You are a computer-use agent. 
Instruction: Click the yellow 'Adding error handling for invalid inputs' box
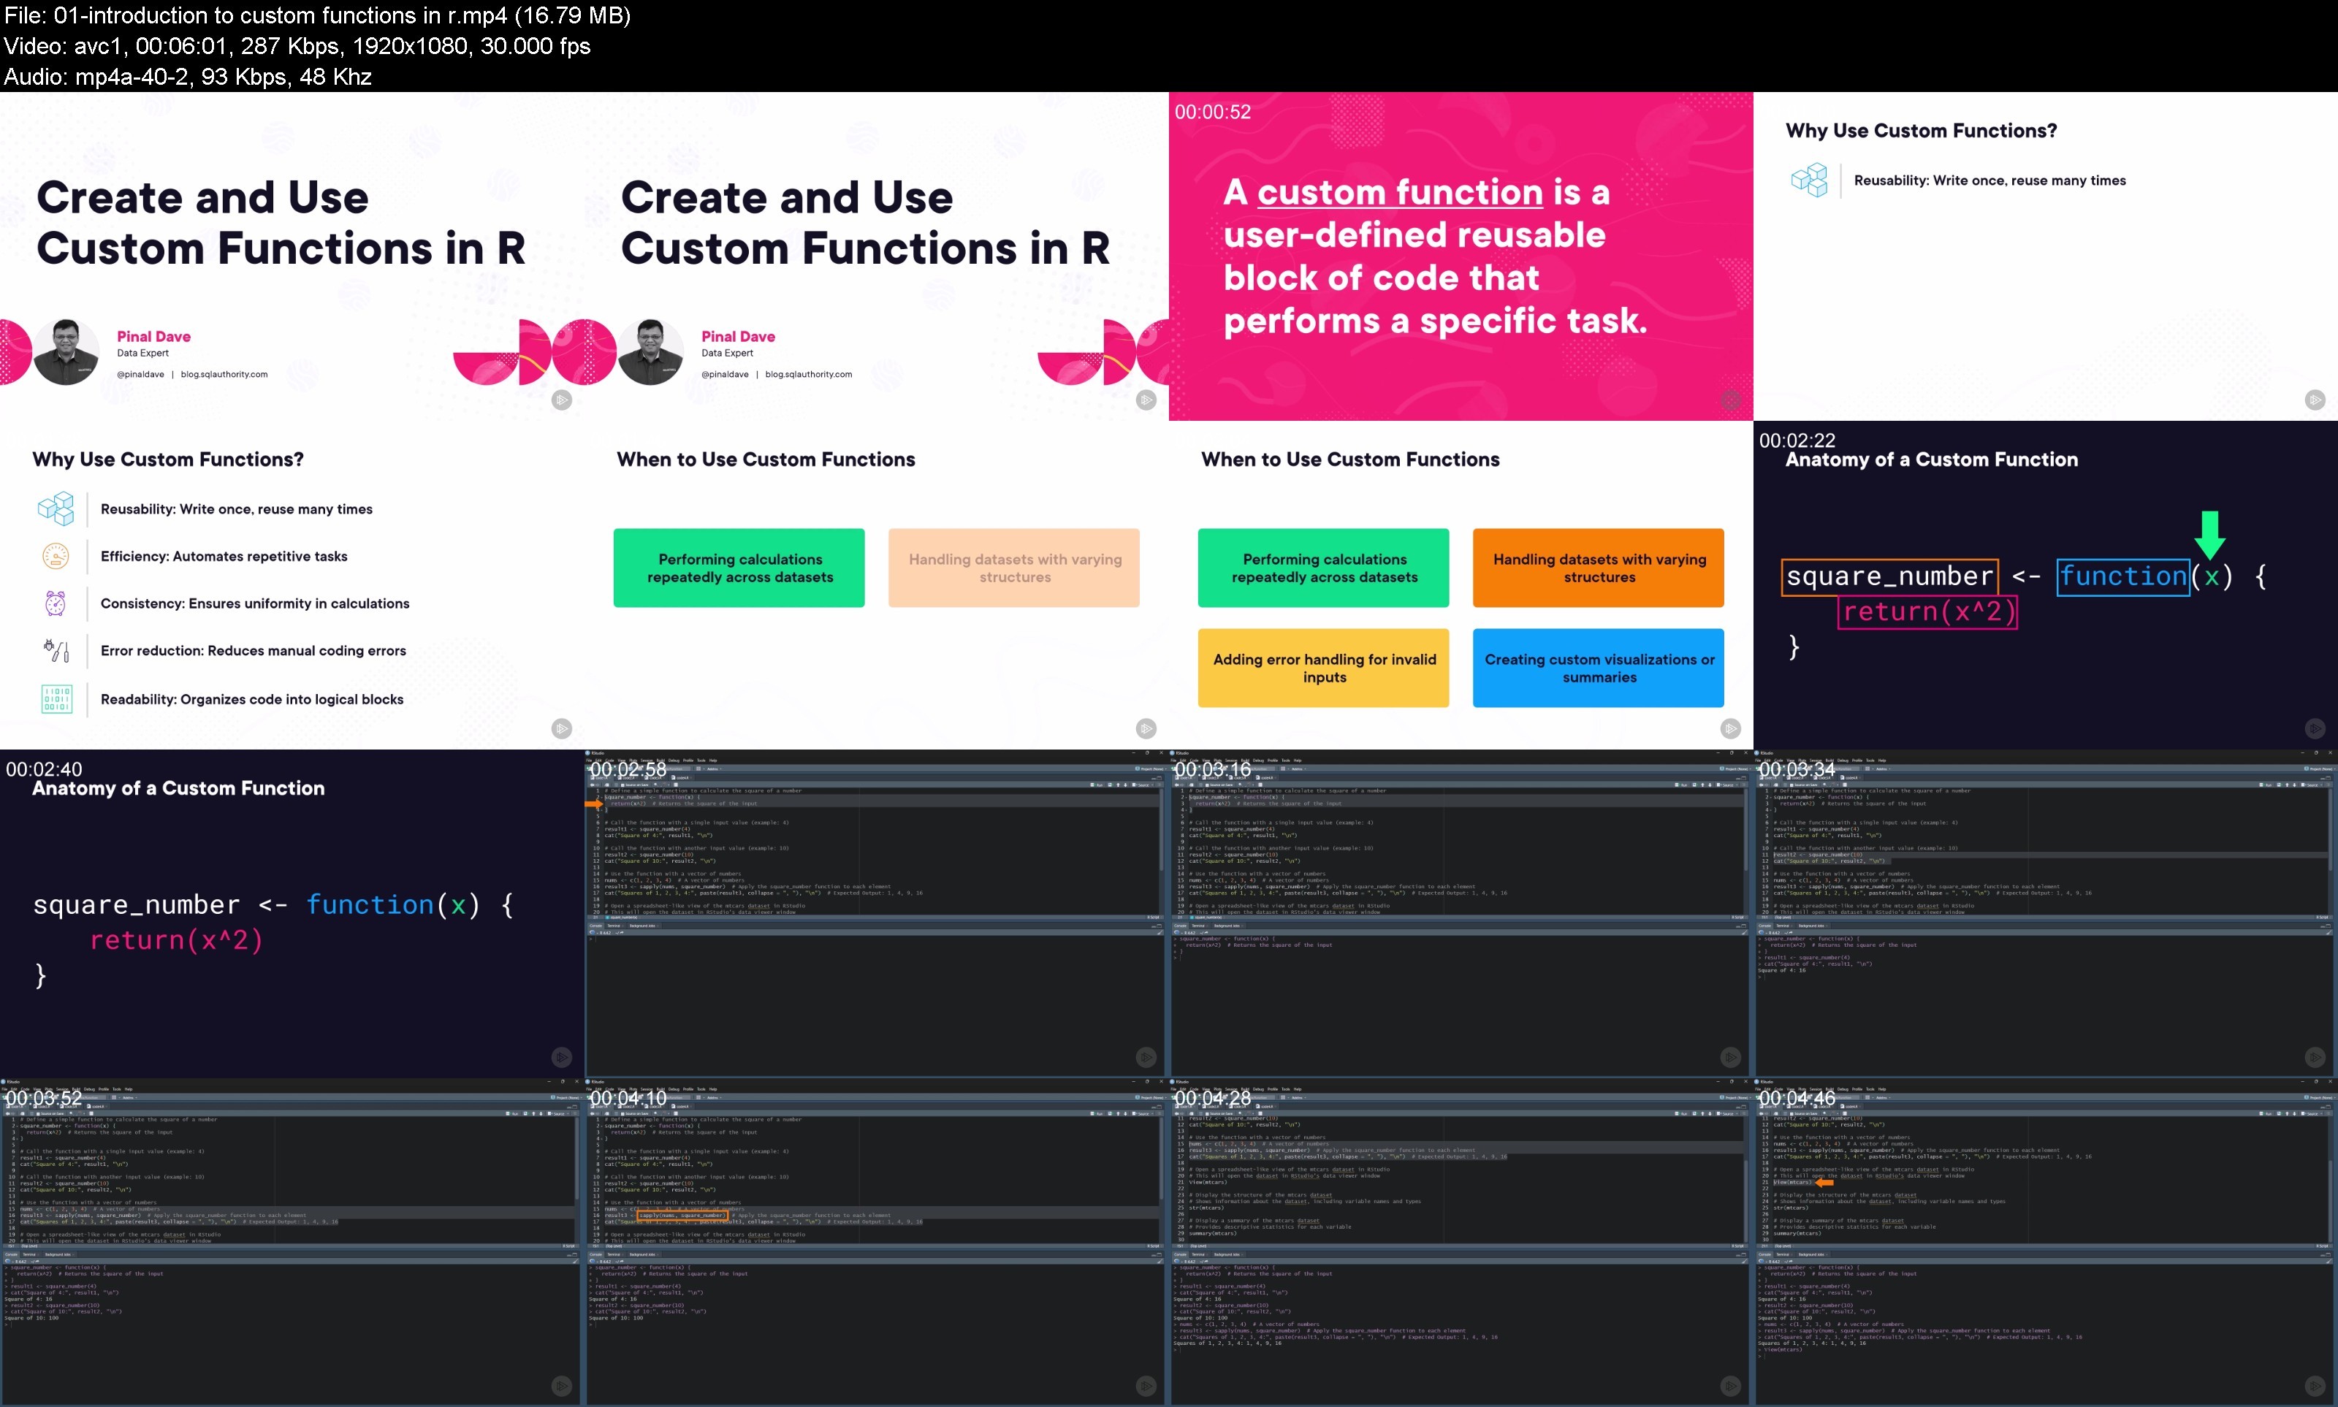coord(1324,668)
